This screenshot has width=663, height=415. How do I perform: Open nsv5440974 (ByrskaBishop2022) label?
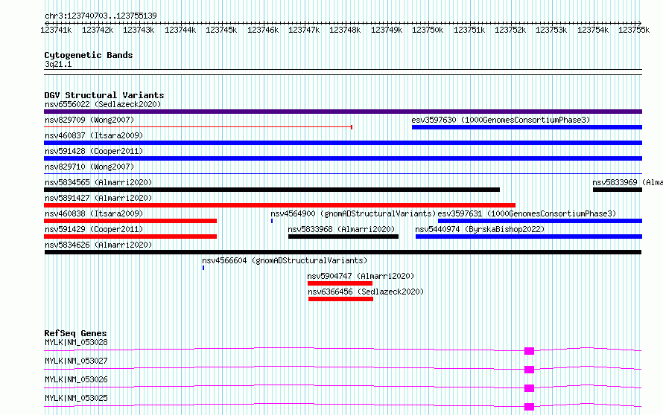(x=480, y=229)
